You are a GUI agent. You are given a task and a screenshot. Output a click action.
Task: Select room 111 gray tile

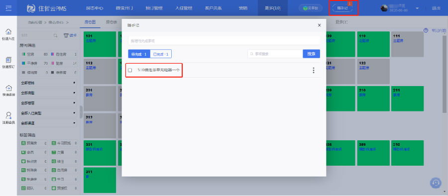(x=407, y=44)
